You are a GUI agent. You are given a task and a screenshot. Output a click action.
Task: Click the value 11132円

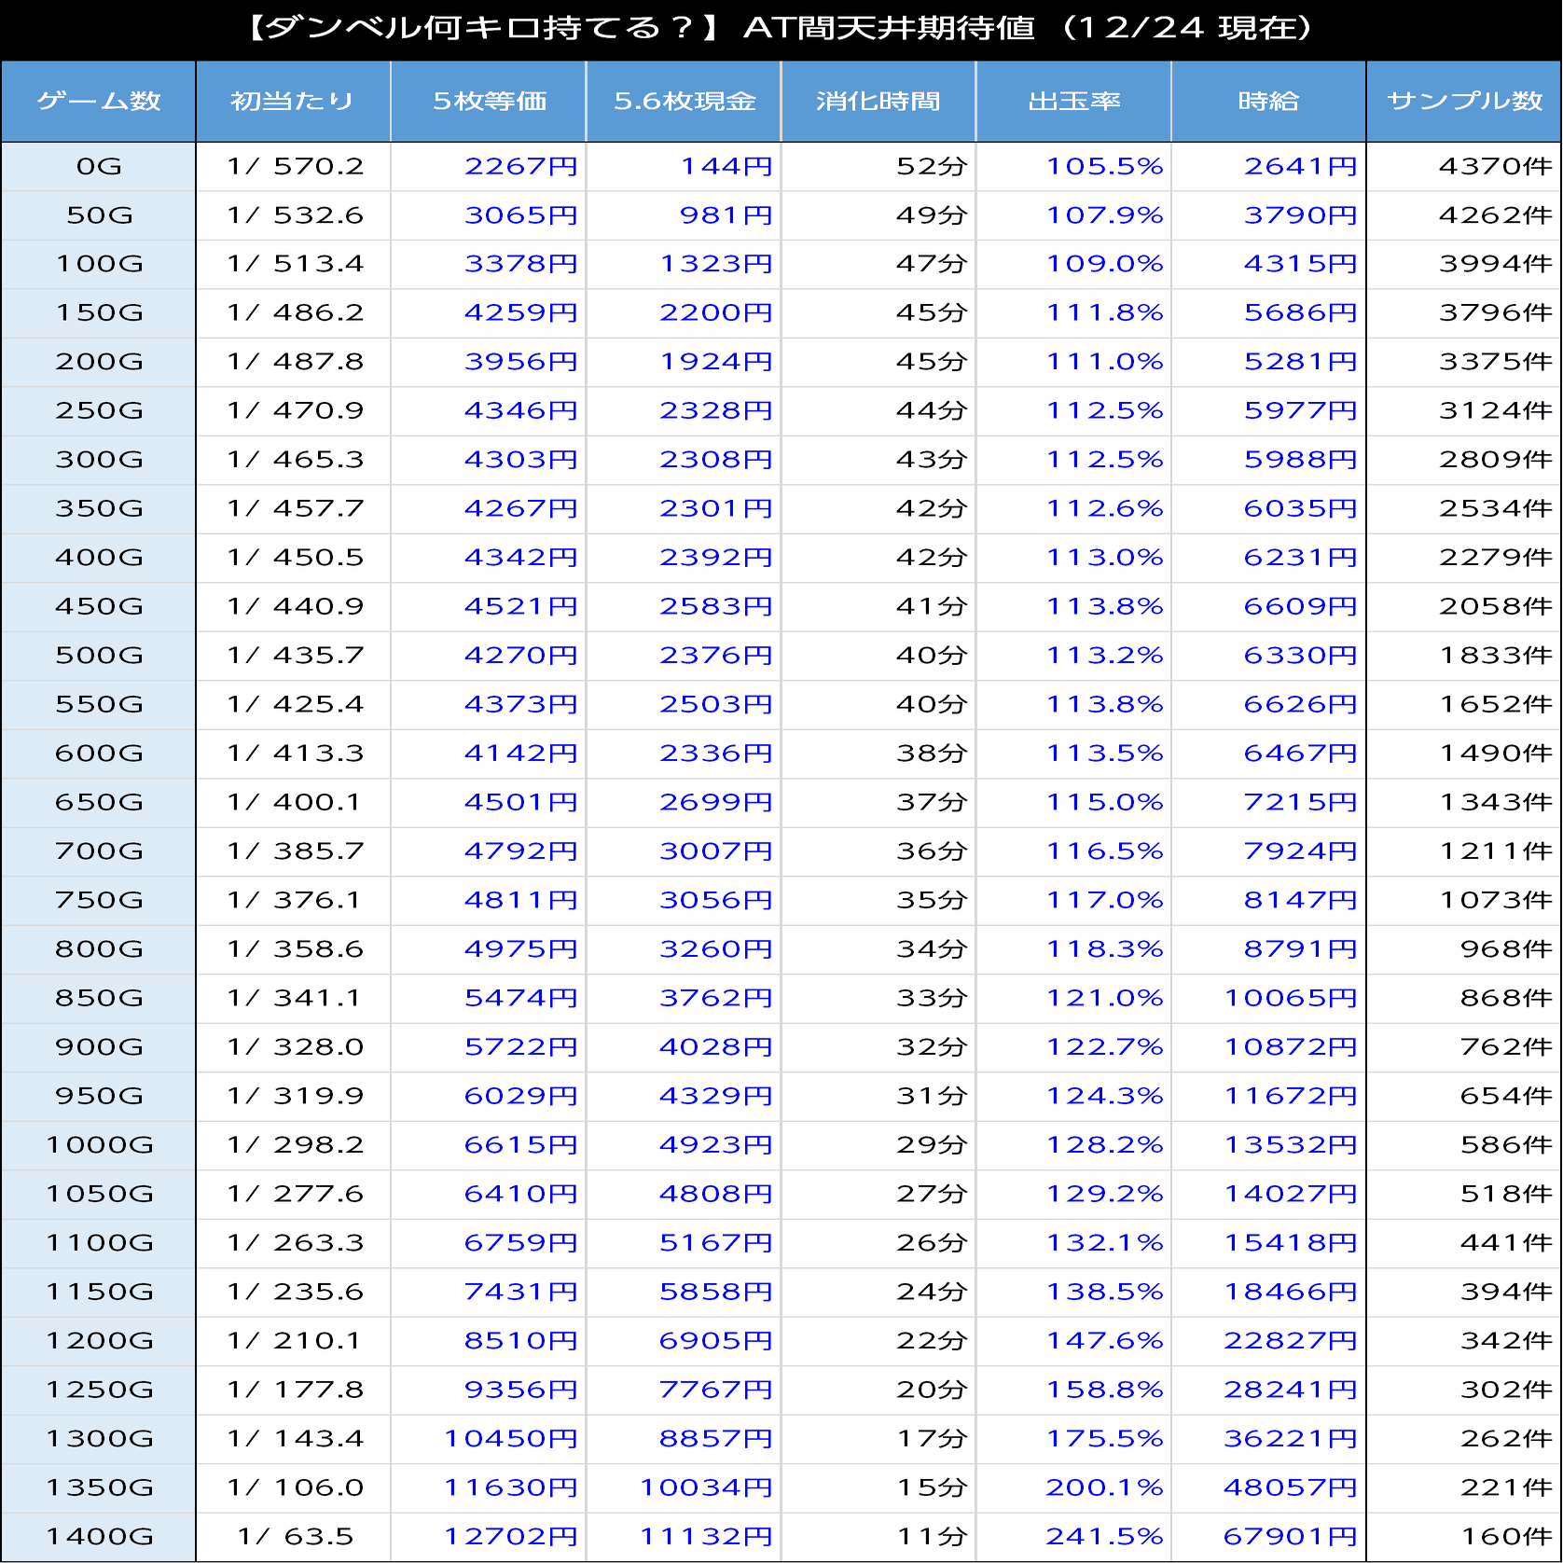click(x=706, y=1537)
